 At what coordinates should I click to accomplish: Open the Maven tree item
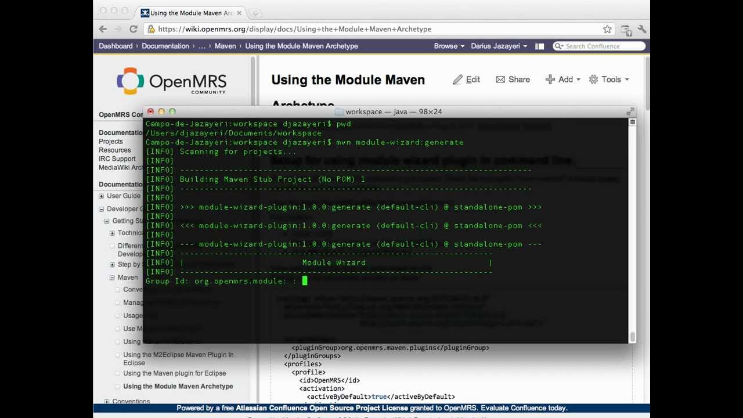(x=128, y=278)
